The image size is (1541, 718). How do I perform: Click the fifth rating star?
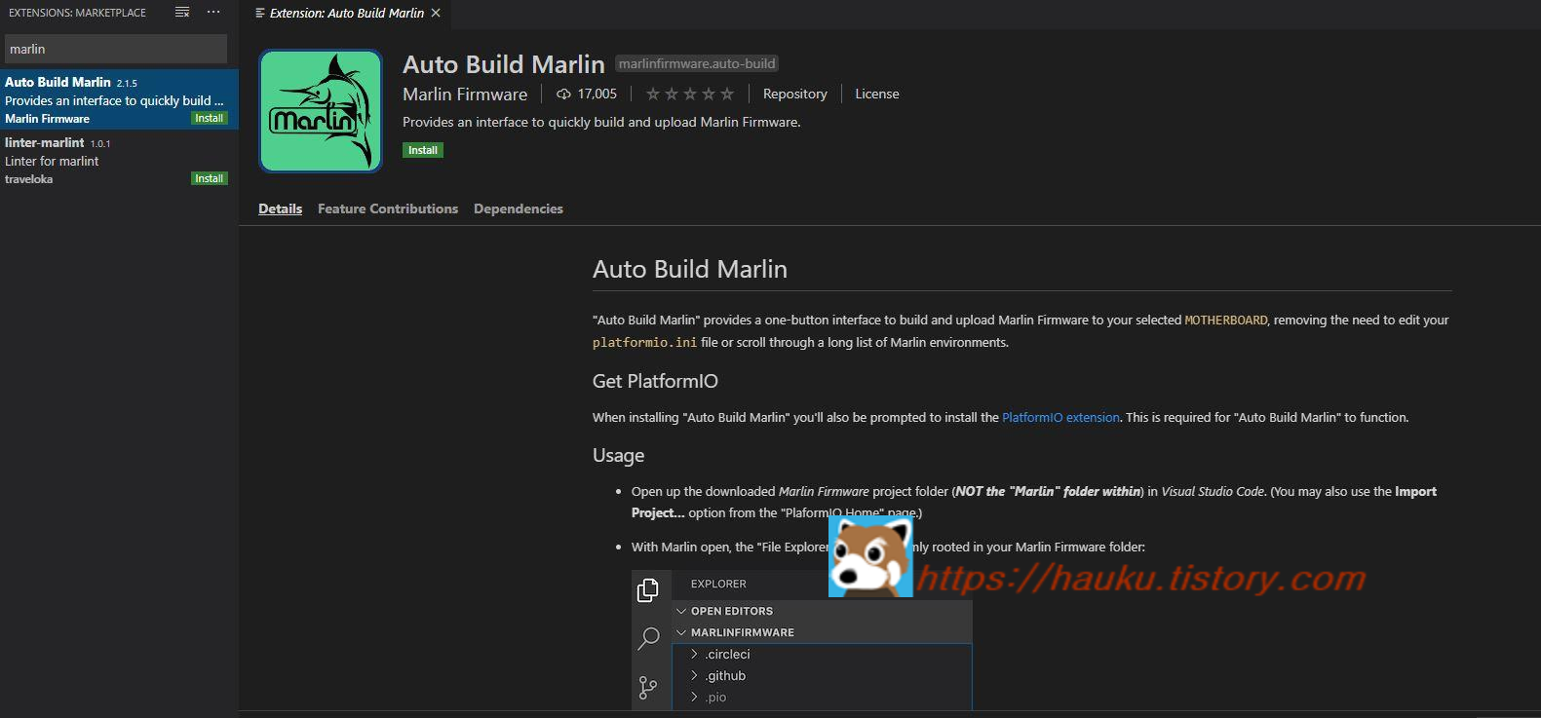727,94
